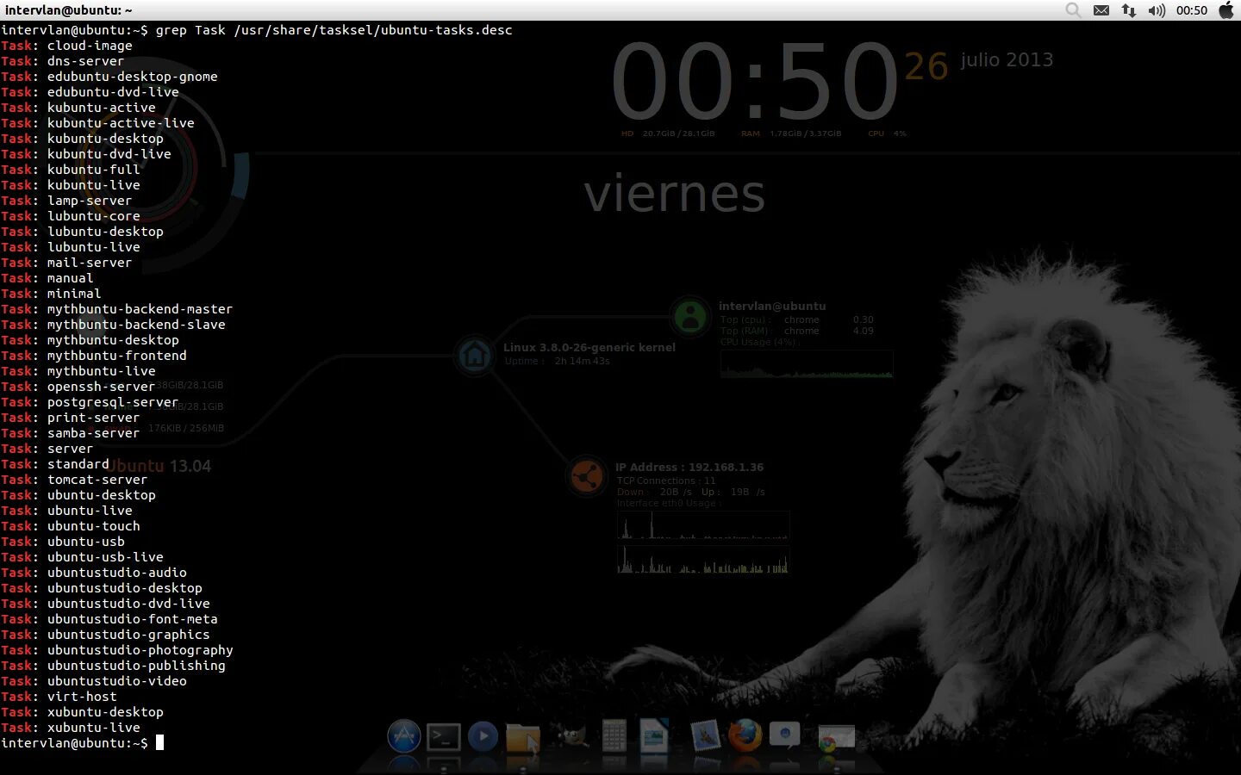Click the 'lamp-server' task line
1241x775 pixels.
[66, 201]
